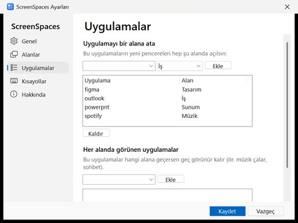This screenshot has width=298, height=223.
Task: Click the Kısayollar keyboard icon
Action: [x=14, y=81]
